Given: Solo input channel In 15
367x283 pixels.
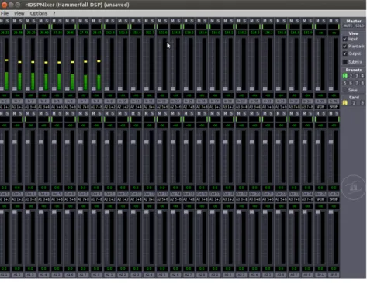Looking at the screenshot, I should click(192, 21).
